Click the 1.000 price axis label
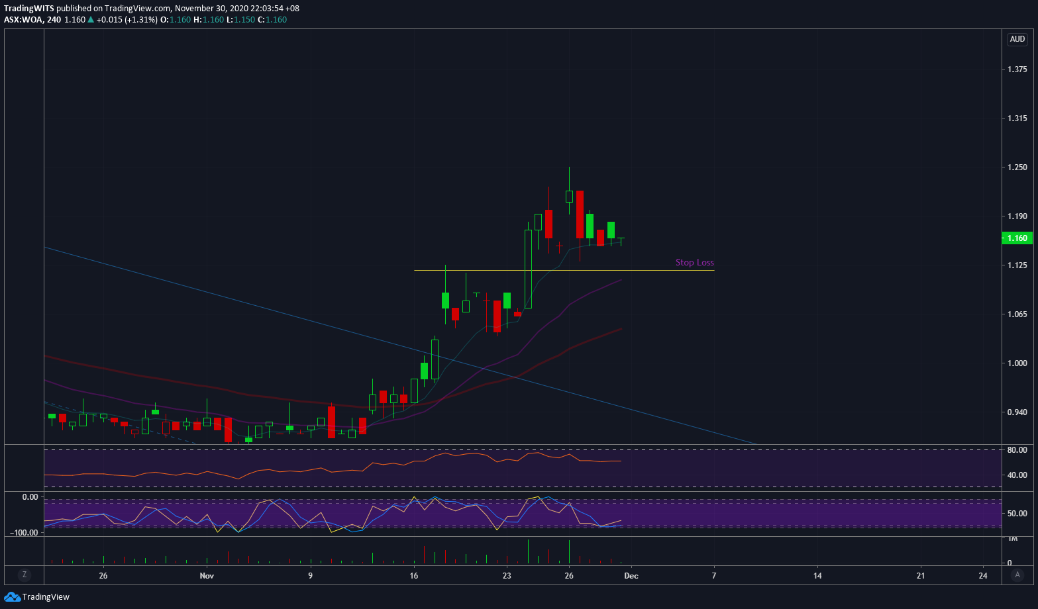1038x609 pixels. (x=1017, y=363)
